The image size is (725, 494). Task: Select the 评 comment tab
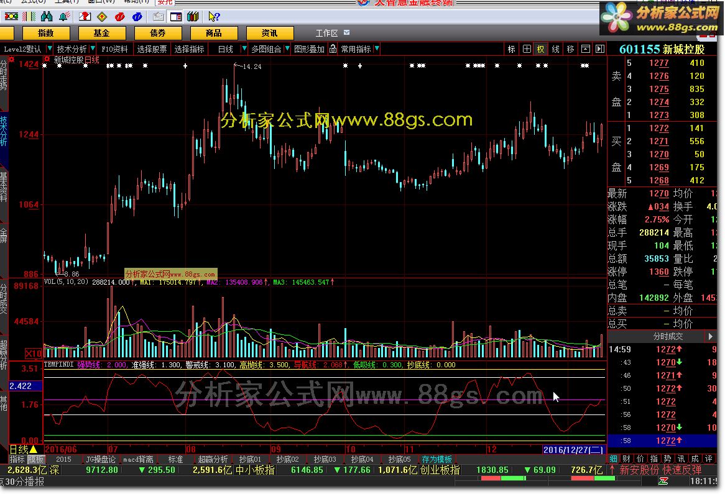709,459
